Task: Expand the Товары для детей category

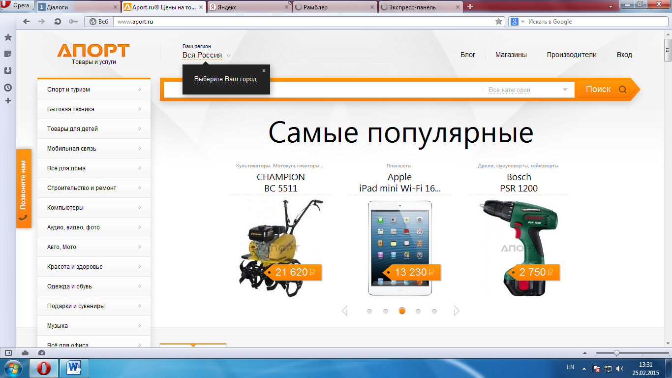Action: [94, 129]
